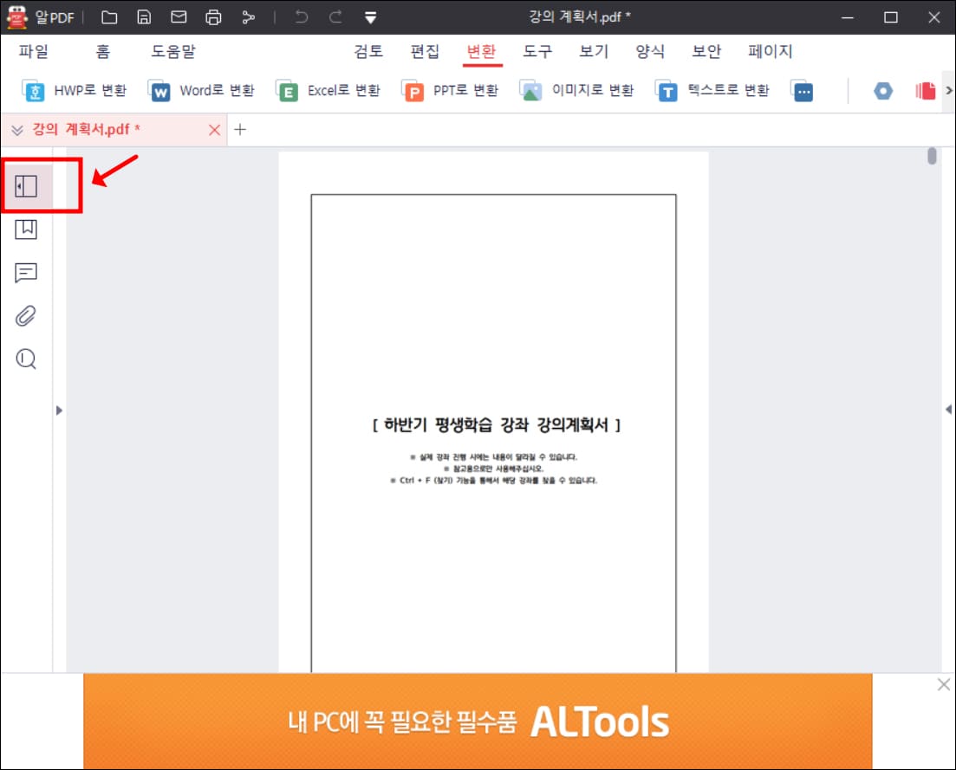Click the open folder icon
This screenshot has width=956, height=770.
click(x=109, y=16)
